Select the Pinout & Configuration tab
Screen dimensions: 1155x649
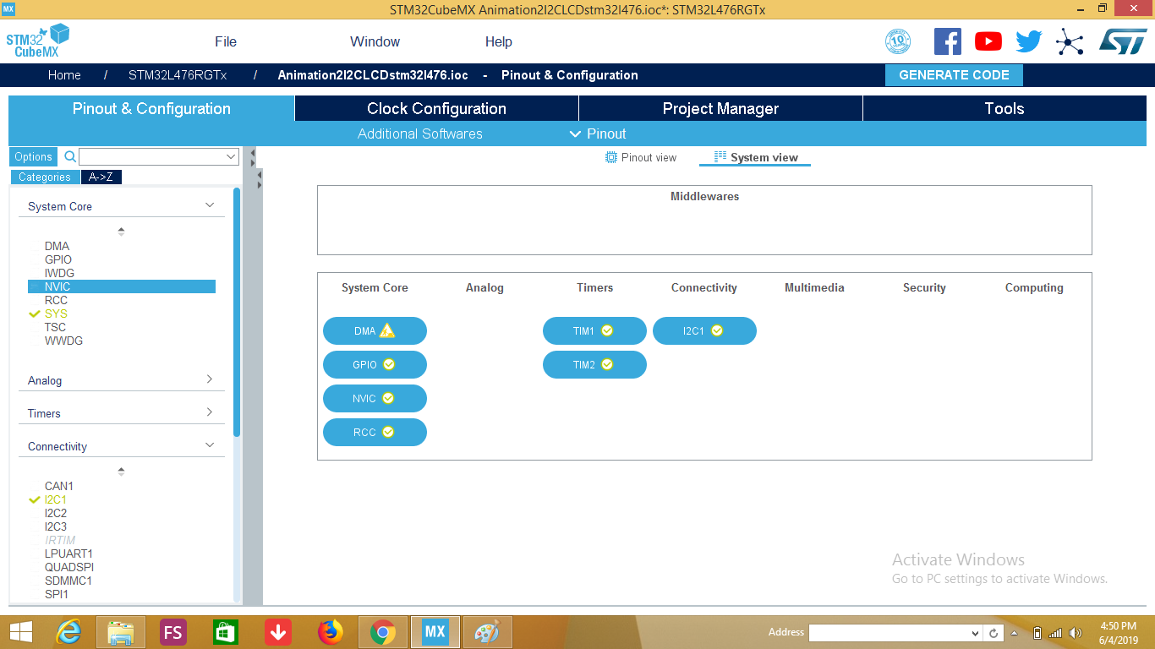click(151, 108)
